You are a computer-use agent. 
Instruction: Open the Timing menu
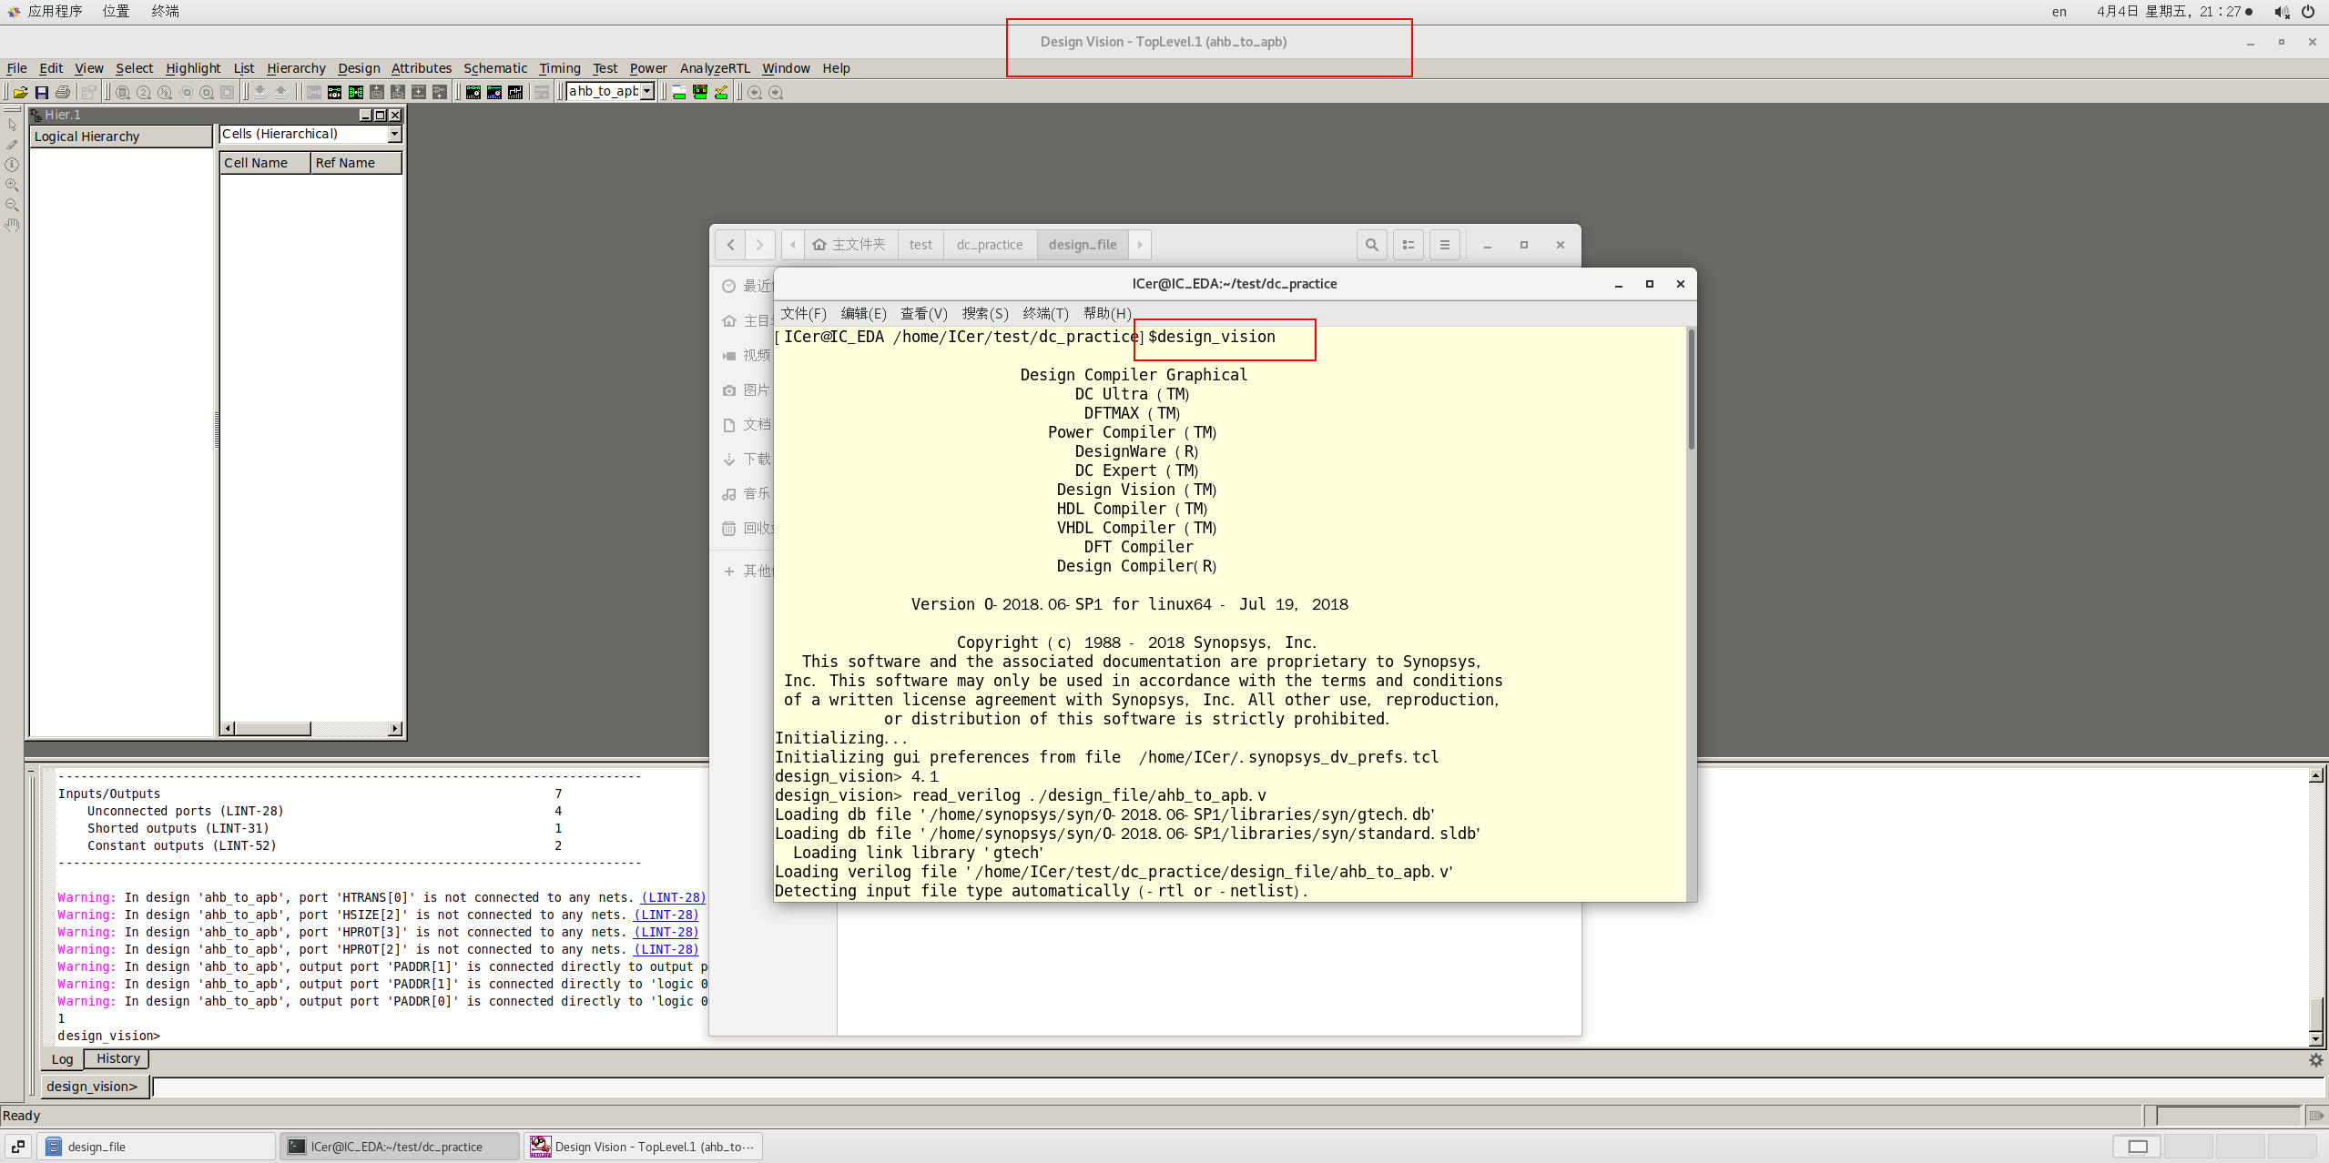[x=559, y=68]
